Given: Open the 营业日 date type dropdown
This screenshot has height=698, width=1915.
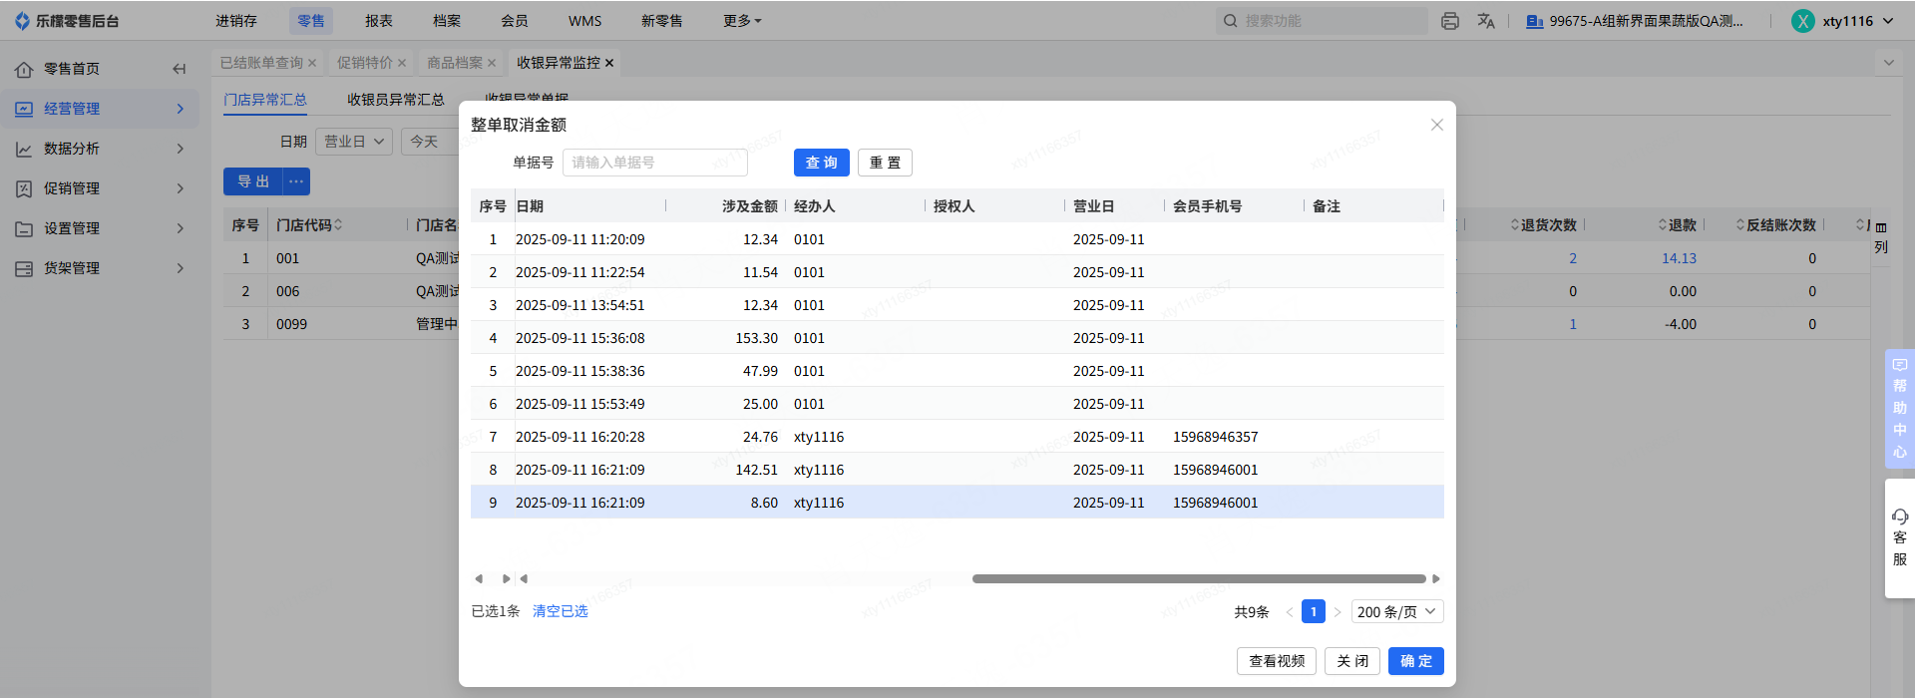Looking at the screenshot, I should point(354,142).
